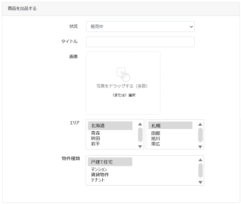Pick 帯広 in the city list
Screen dimensions: 241x204
coord(156,144)
